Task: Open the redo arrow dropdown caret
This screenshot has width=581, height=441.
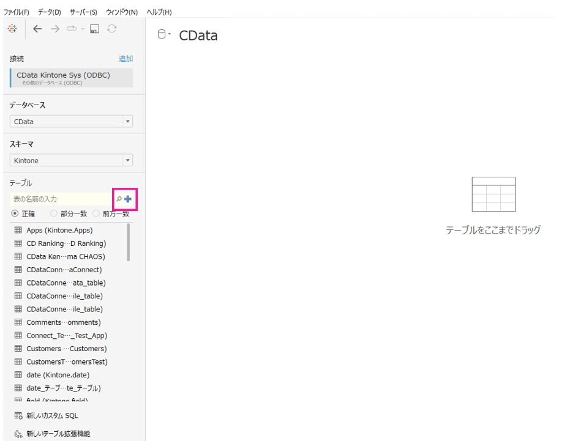Action: (83, 29)
